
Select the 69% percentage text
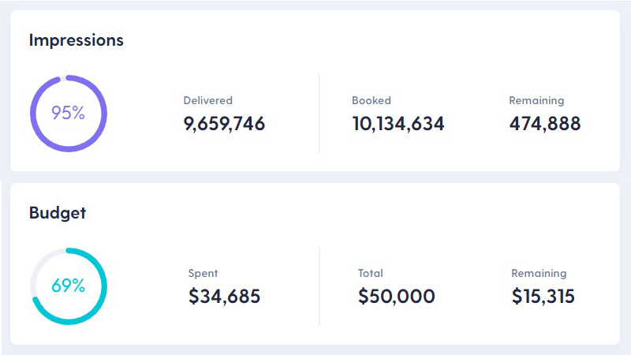coord(68,286)
